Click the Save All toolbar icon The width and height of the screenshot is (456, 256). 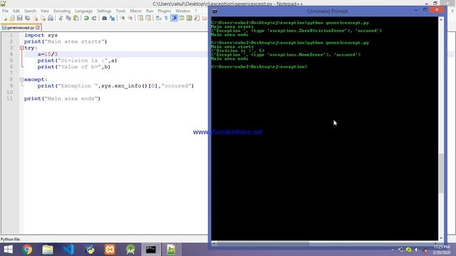[x=27, y=18]
